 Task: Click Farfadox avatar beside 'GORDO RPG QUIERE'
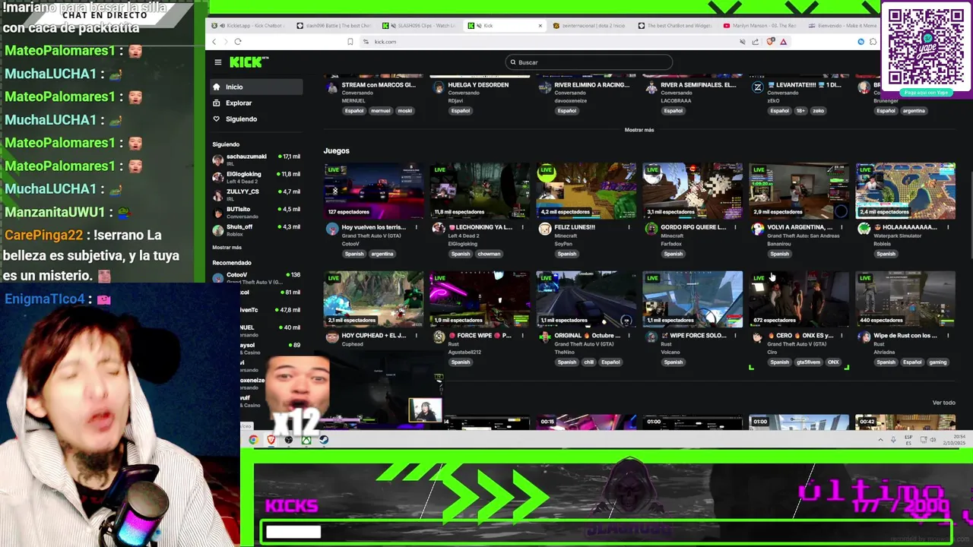pos(651,229)
